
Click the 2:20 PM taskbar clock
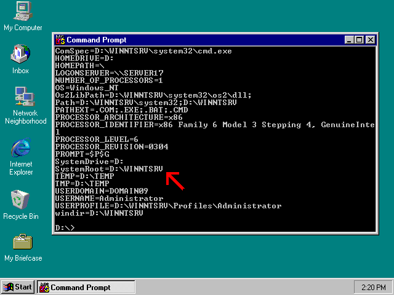(374, 287)
